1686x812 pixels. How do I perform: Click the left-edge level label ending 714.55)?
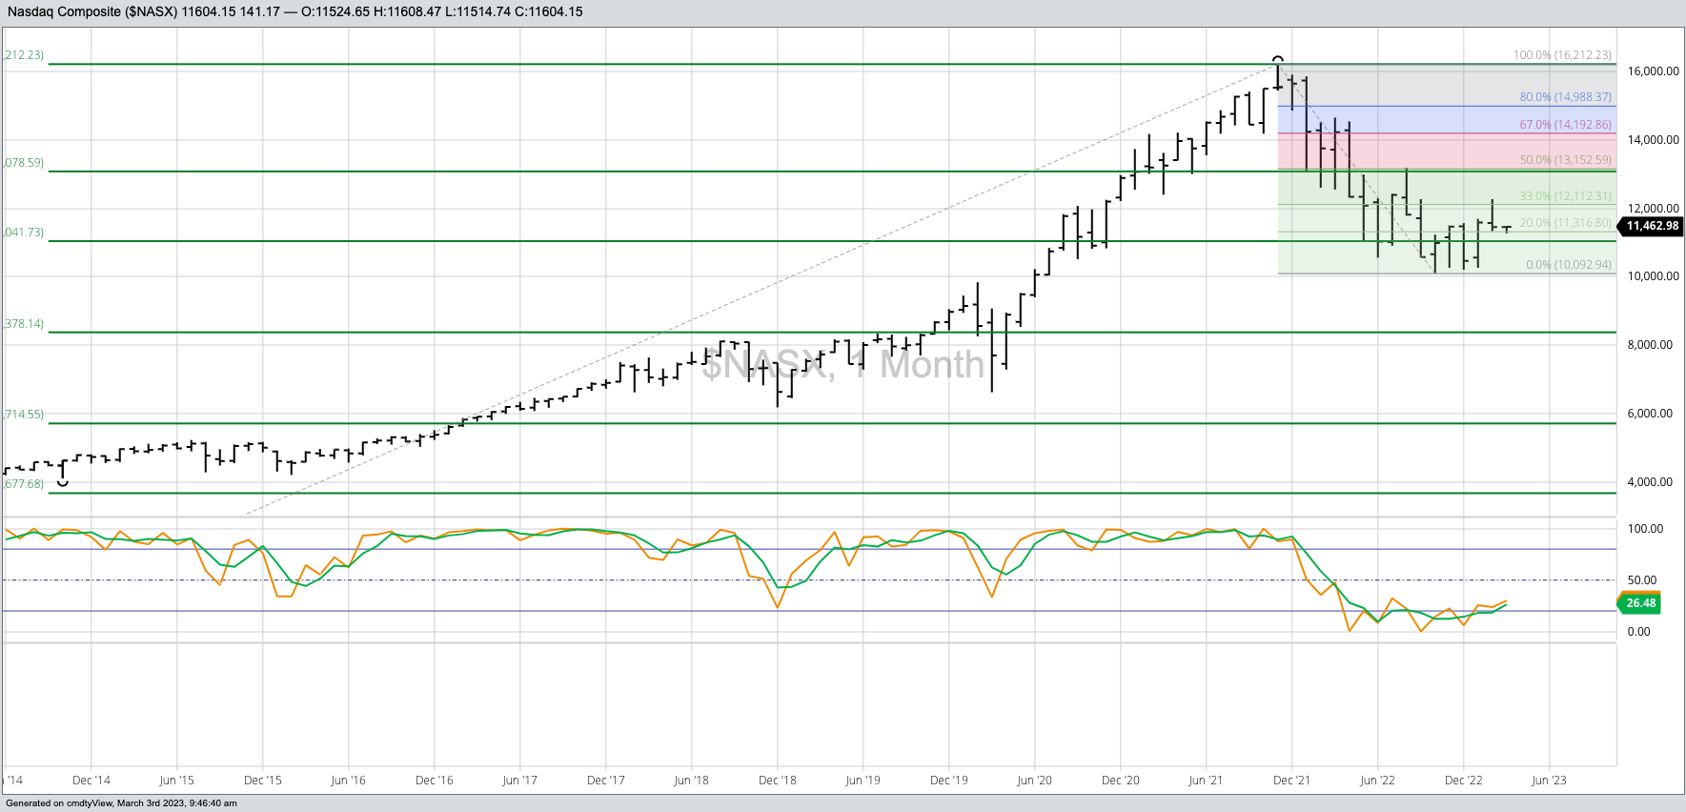point(24,415)
